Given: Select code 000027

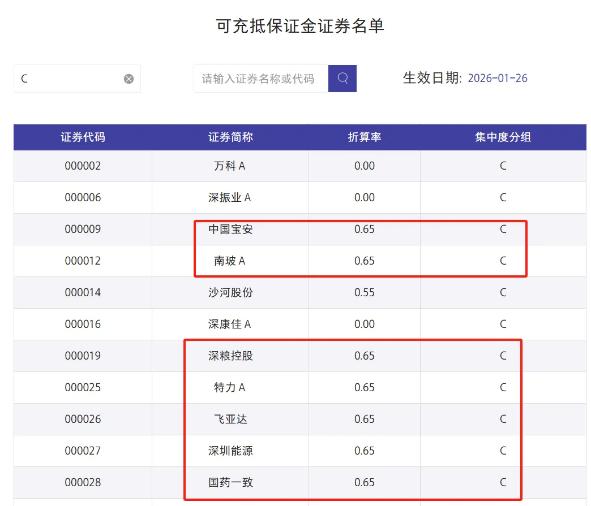Looking at the screenshot, I should 83,450.
